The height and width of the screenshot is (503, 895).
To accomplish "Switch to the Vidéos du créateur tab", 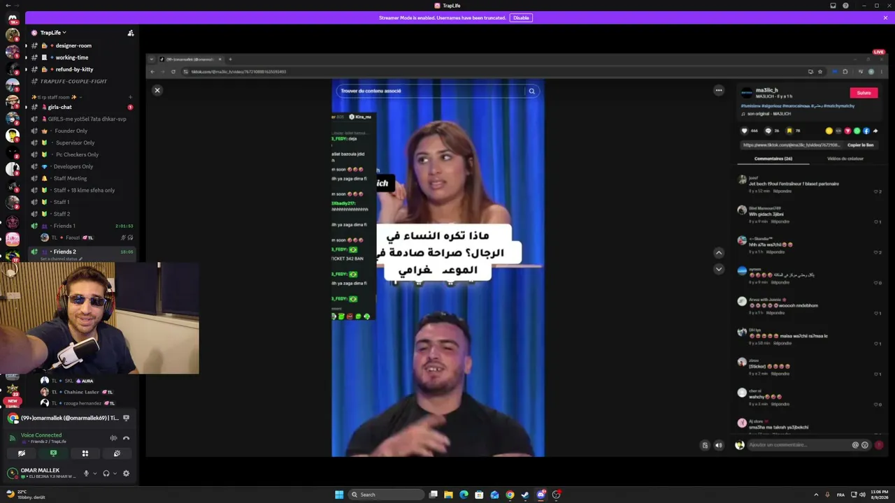I will (845, 159).
